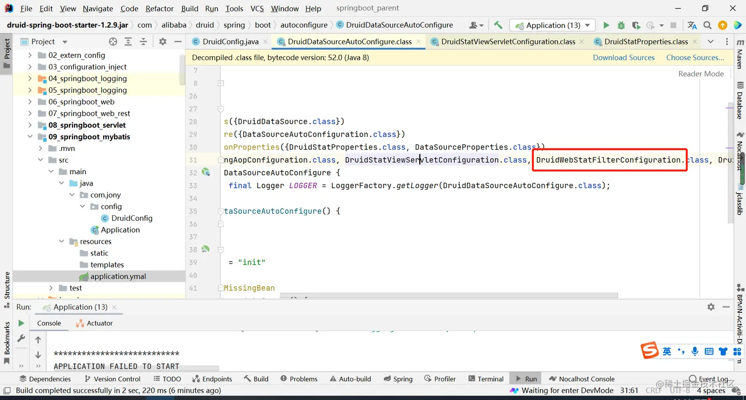Image resolution: width=746 pixels, height=400 pixels.
Task: Open the user account dropdown in toolbar
Action: click(476, 25)
